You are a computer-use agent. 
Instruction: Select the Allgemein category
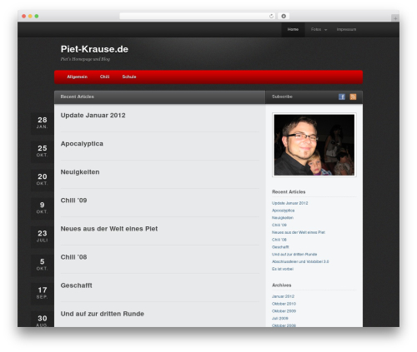pos(77,77)
